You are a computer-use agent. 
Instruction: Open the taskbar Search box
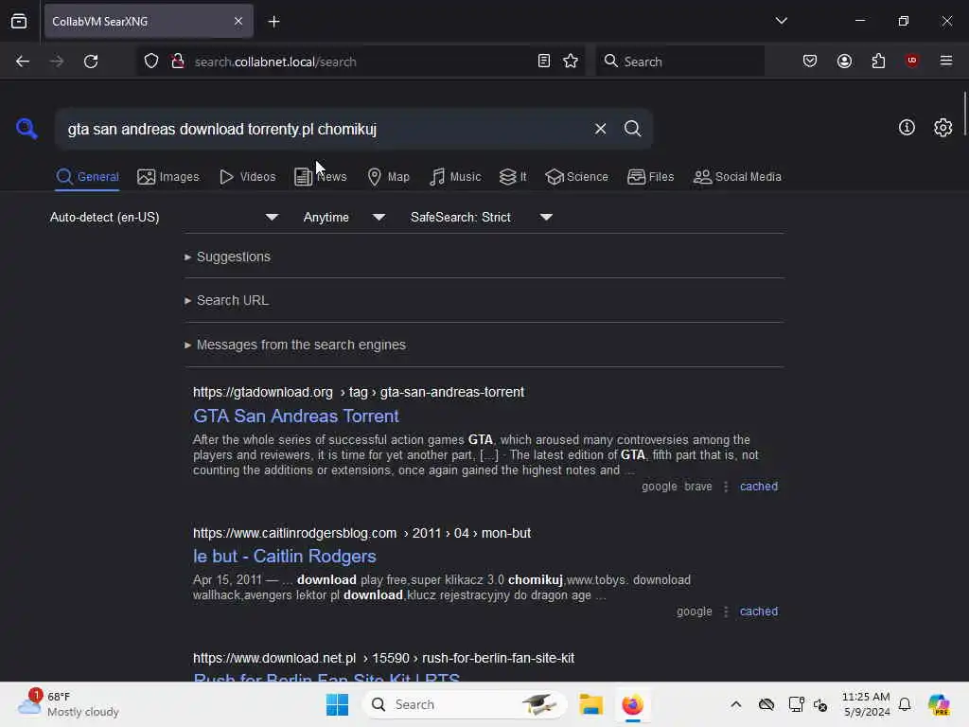(x=465, y=704)
